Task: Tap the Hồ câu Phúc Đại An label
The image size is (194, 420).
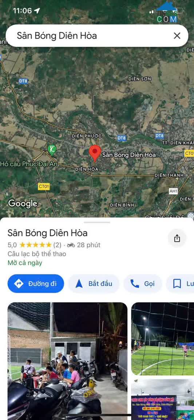Action: pyautogui.click(x=29, y=164)
